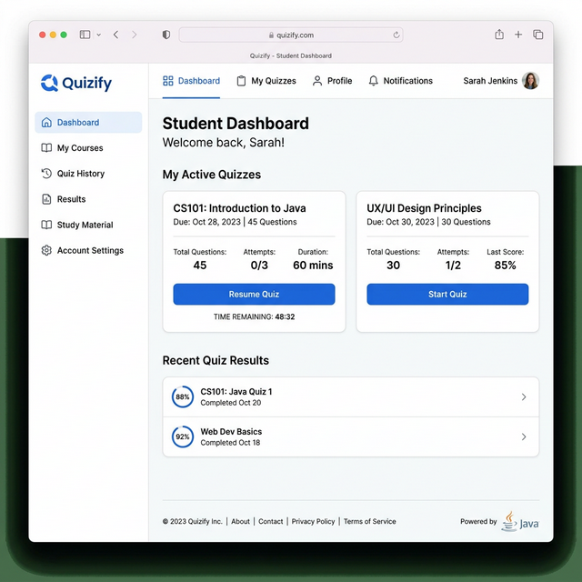Switch to the My Quizzes tab
The height and width of the screenshot is (582, 582).
pyautogui.click(x=266, y=81)
